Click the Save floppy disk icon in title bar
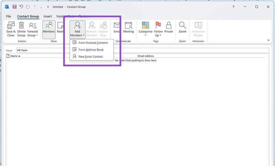This screenshot has height=166, width=275. [15, 7]
